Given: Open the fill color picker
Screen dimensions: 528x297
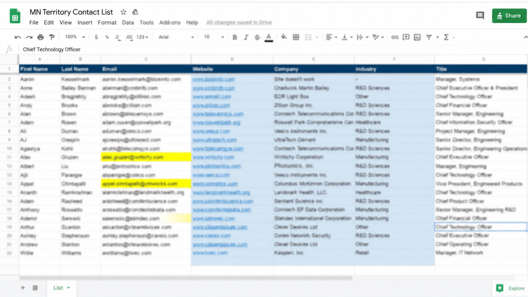Looking at the screenshot, I should (284, 37).
